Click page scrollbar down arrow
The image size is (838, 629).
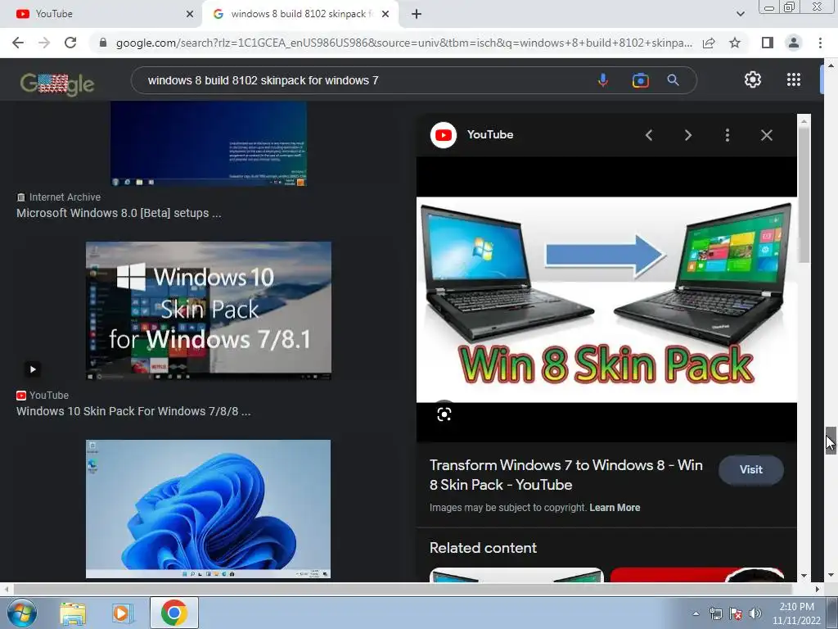[831, 576]
